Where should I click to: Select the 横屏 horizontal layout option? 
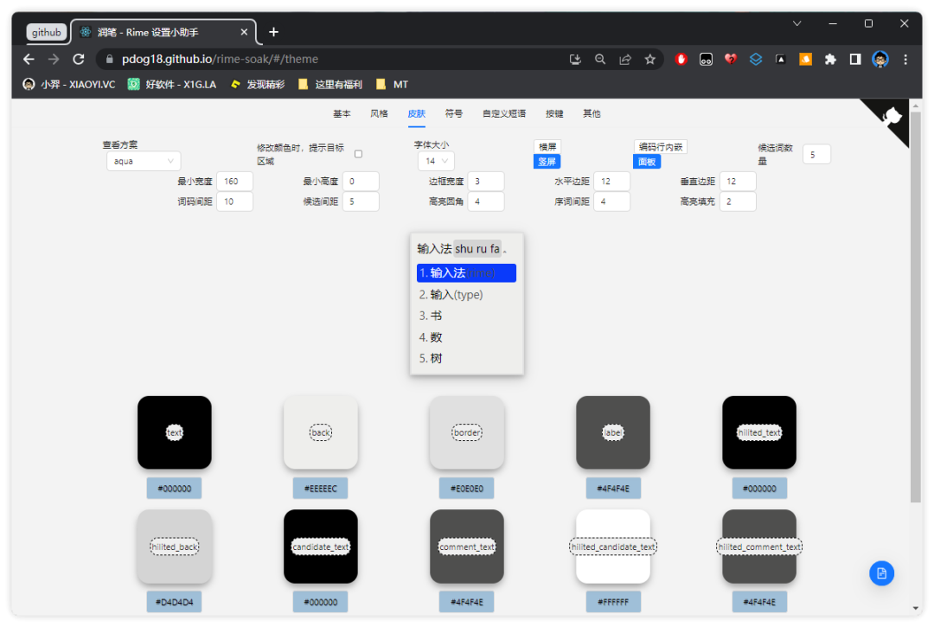coord(547,147)
